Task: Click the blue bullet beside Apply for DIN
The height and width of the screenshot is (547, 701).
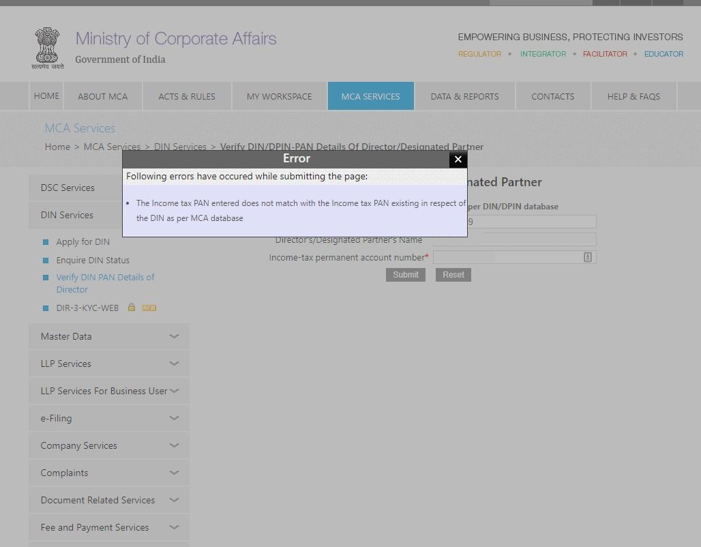Action: point(46,242)
